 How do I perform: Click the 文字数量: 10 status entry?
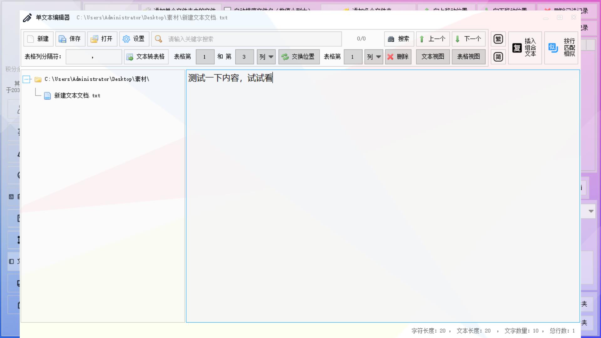pyautogui.click(x=521, y=331)
